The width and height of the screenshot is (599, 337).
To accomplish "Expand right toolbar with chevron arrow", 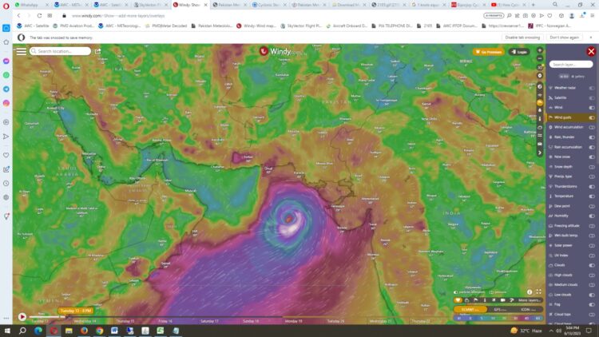I will (540, 153).
